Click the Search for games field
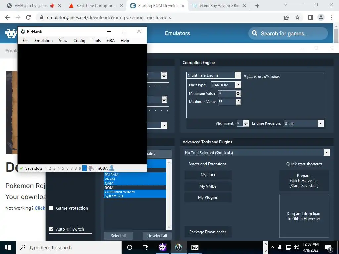The image size is (339, 254). pyautogui.click(x=288, y=33)
